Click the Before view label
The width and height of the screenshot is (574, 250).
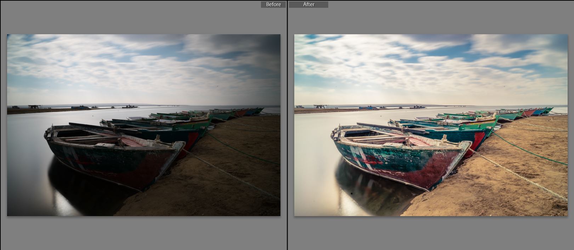point(273,4)
